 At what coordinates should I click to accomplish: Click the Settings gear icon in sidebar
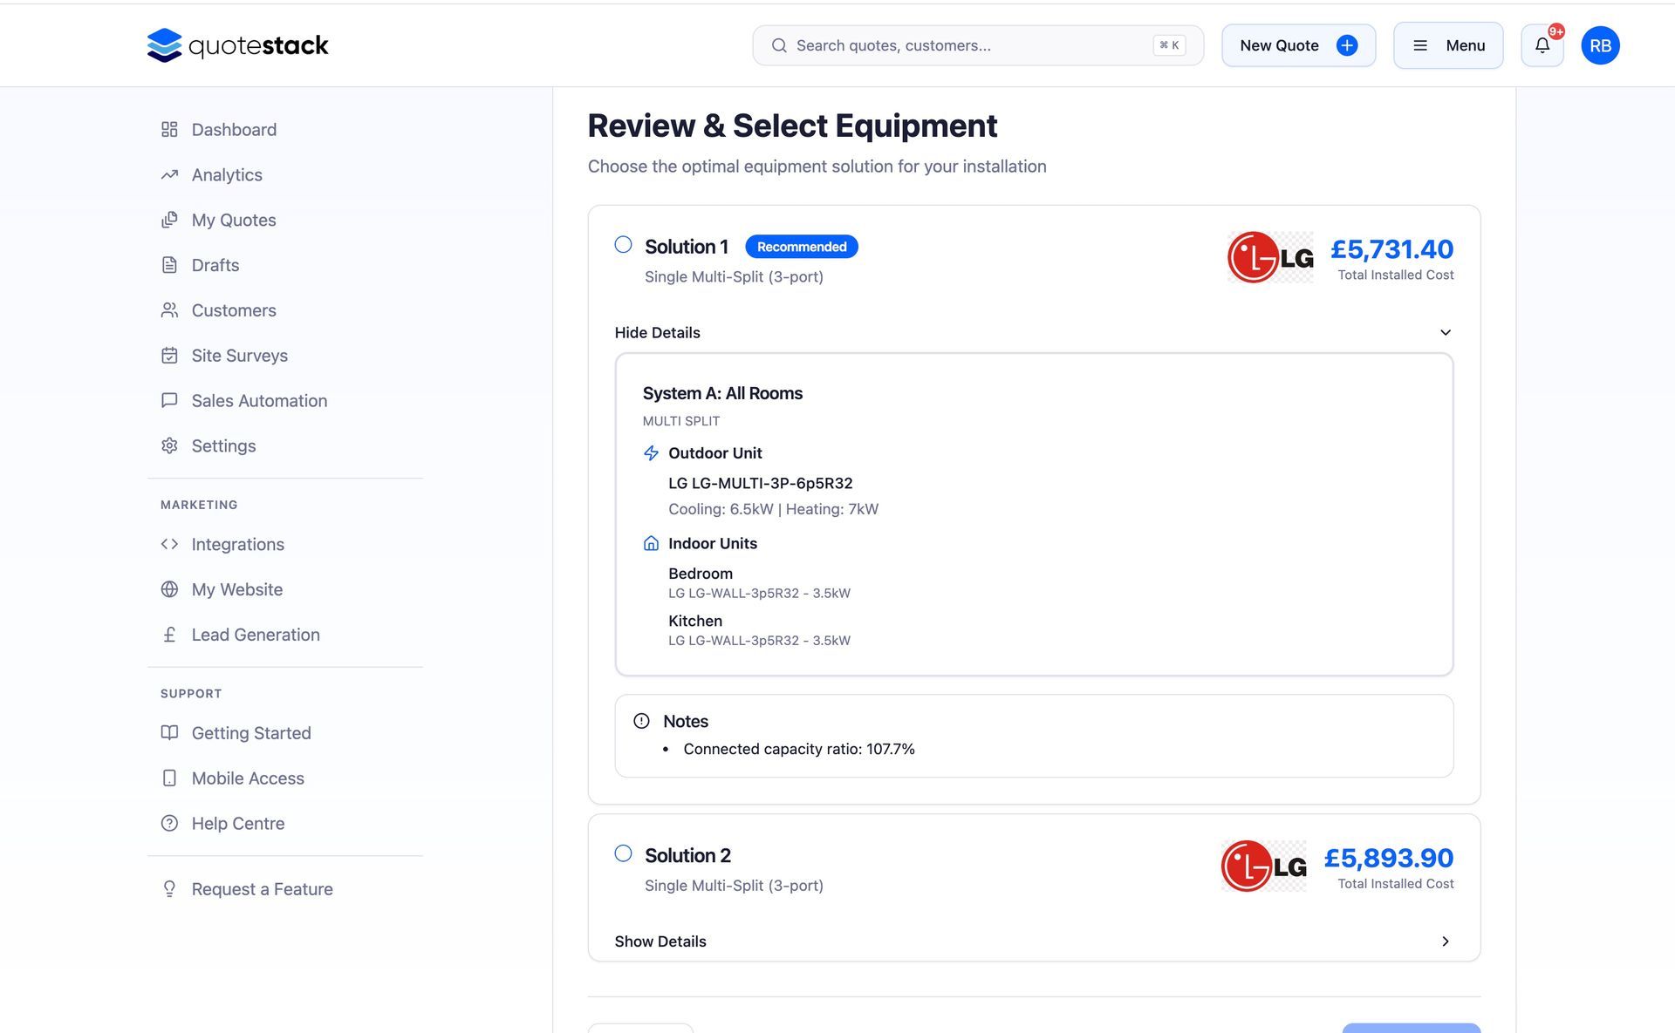tap(169, 445)
